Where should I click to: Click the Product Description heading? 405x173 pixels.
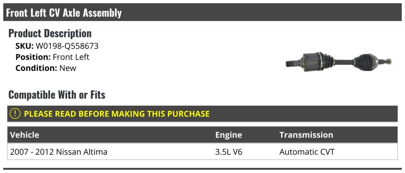pyautogui.click(x=50, y=33)
